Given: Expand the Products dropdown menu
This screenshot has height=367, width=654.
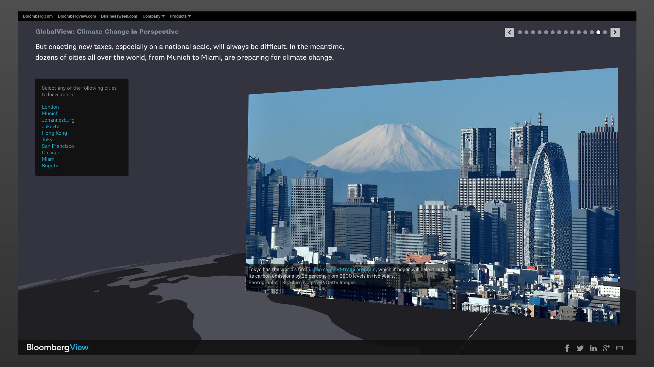Looking at the screenshot, I should coord(180,16).
